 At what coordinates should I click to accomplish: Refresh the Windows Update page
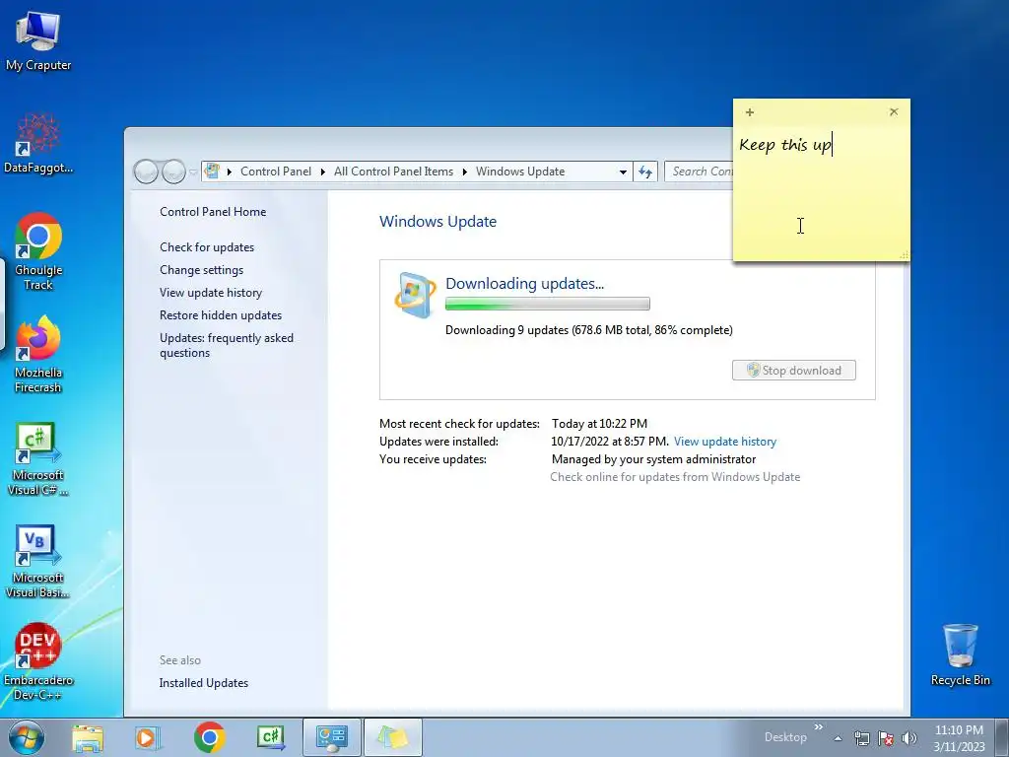645,172
